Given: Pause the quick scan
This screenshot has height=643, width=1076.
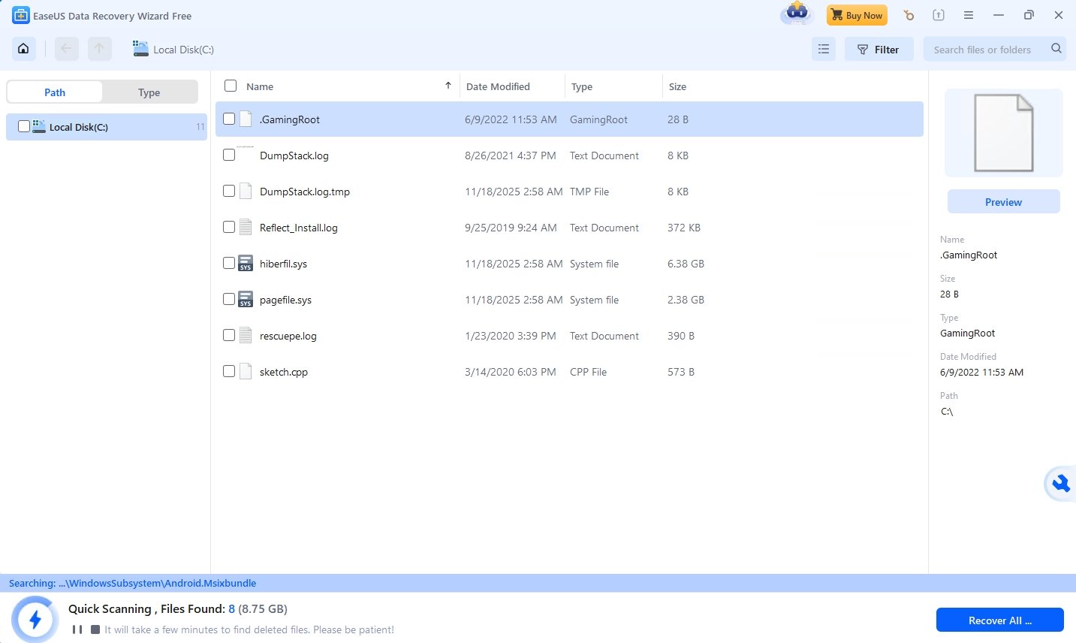Looking at the screenshot, I should click(77, 629).
